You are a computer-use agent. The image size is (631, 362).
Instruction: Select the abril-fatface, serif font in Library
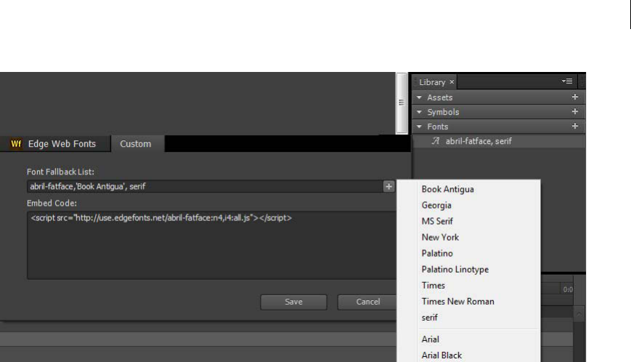[499, 141]
